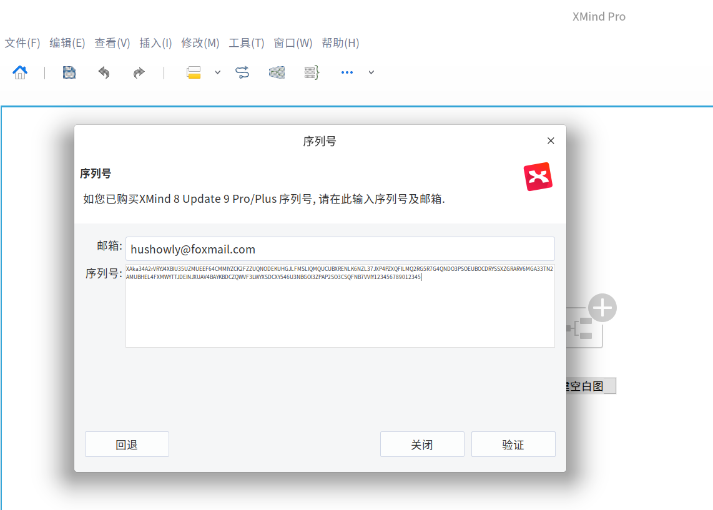Show more toolbar tools via three dots
This screenshot has height=510, width=713.
[347, 72]
